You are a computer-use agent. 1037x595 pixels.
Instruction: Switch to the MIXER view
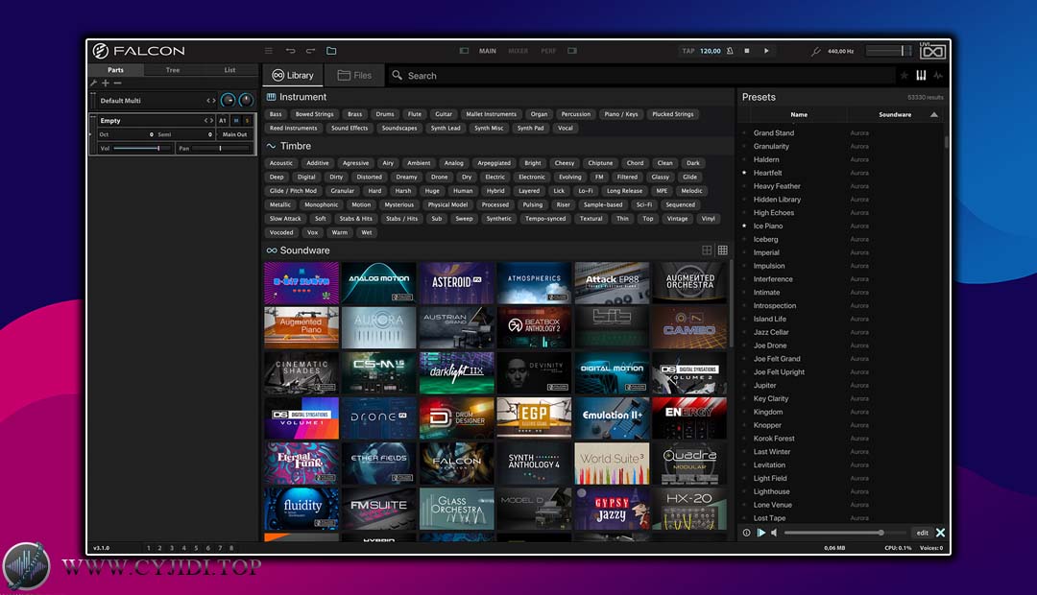[x=518, y=51]
